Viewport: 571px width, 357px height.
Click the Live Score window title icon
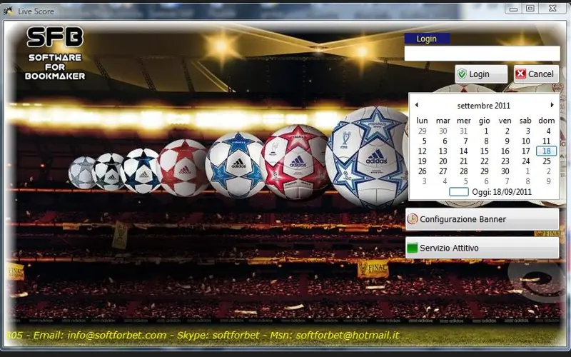(x=9, y=11)
